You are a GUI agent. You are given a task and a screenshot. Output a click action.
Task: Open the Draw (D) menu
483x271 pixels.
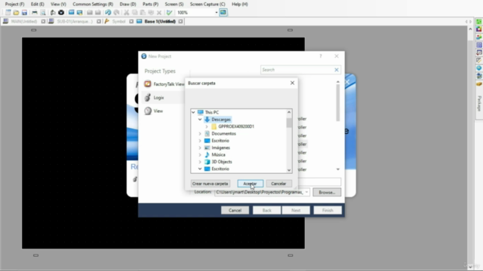(128, 5)
